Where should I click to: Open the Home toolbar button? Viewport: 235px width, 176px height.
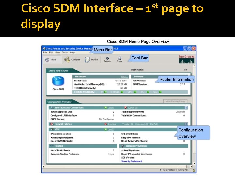[x=52, y=60]
